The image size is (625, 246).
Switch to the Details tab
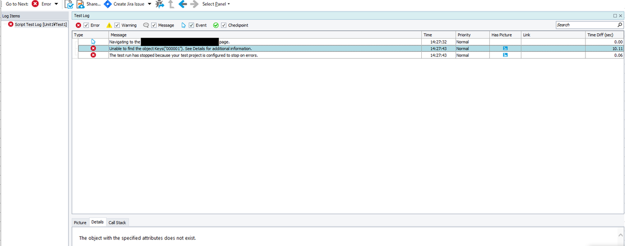coord(97,222)
